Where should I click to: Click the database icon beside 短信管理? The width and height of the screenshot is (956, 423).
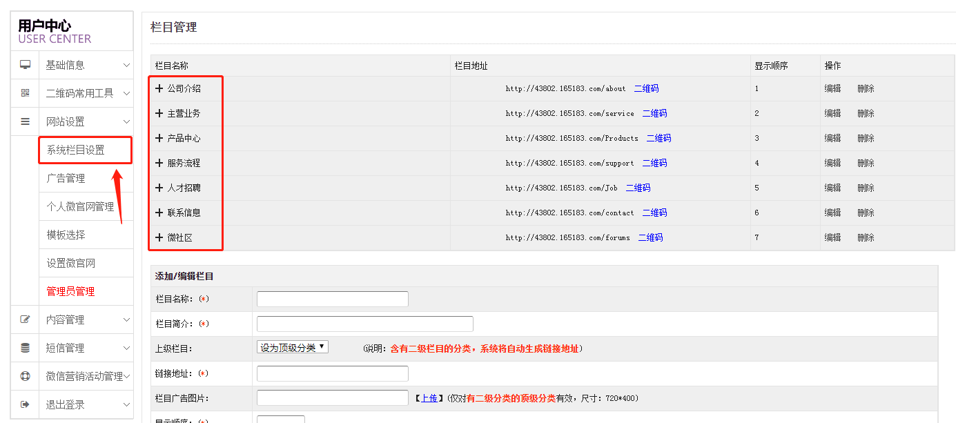point(26,348)
